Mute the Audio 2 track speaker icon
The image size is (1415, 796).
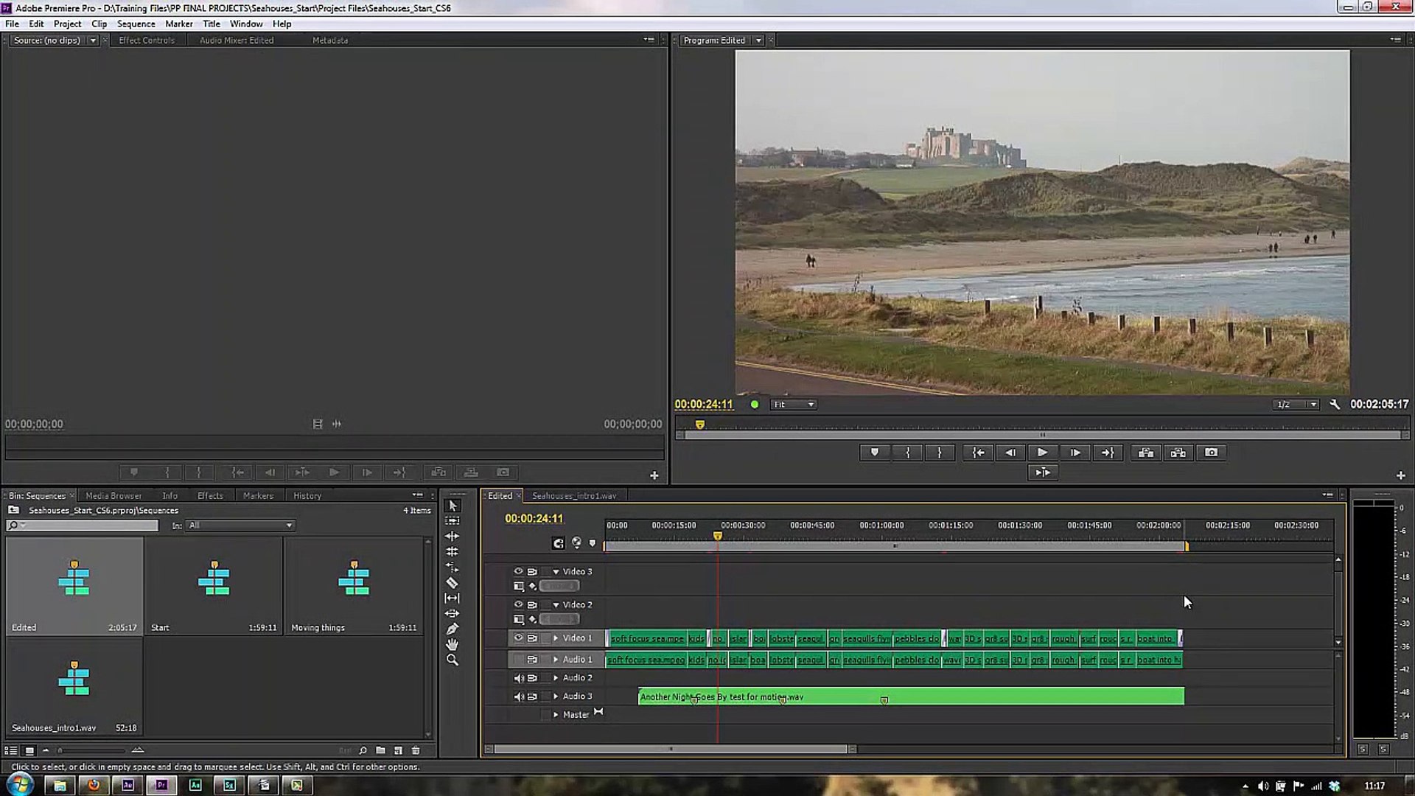point(519,677)
